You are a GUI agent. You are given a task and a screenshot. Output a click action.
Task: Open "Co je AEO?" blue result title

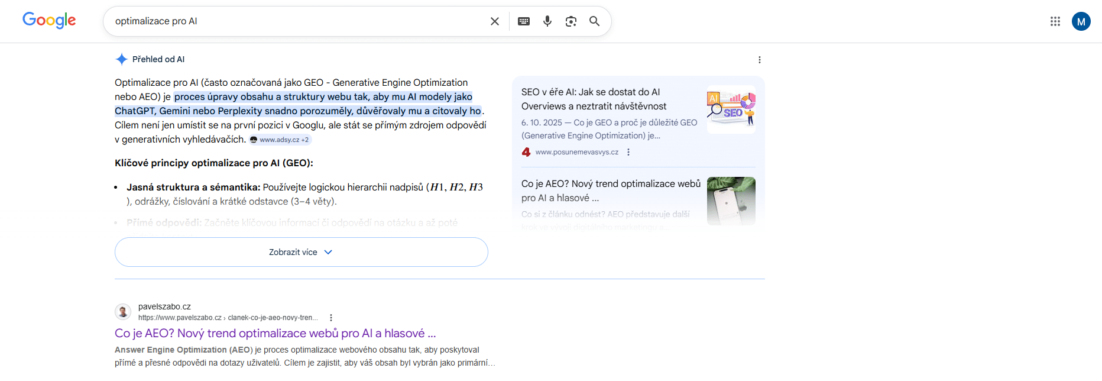click(275, 333)
